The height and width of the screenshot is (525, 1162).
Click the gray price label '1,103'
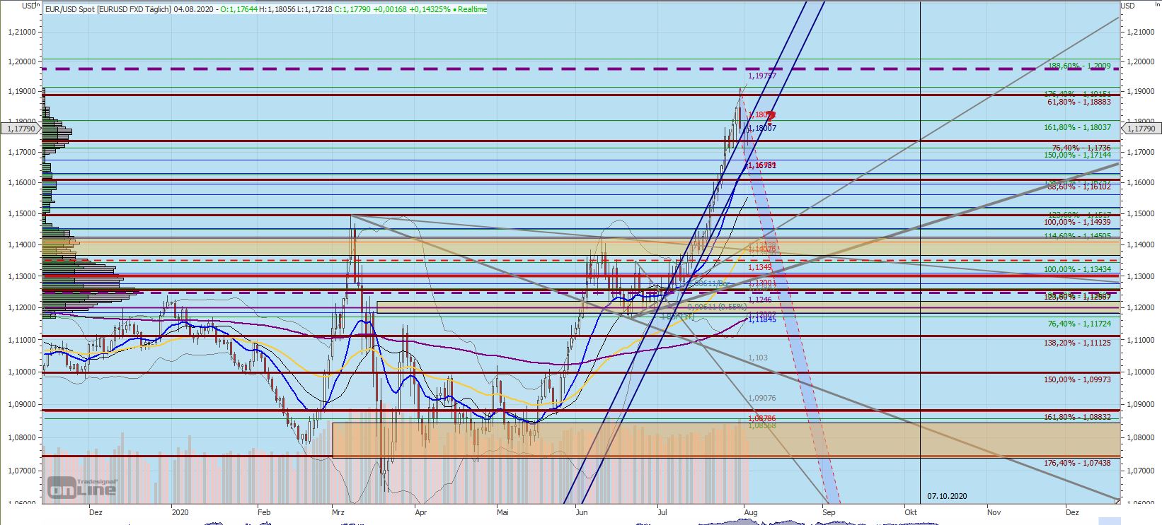(758, 358)
